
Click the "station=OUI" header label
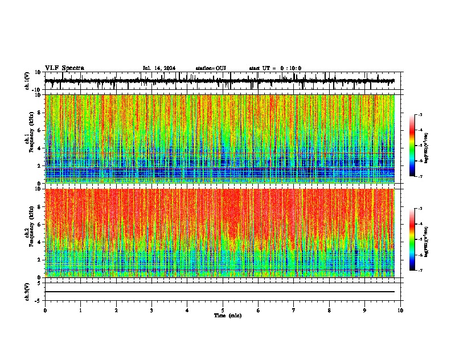pyautogui.click(x=211, y=68)
